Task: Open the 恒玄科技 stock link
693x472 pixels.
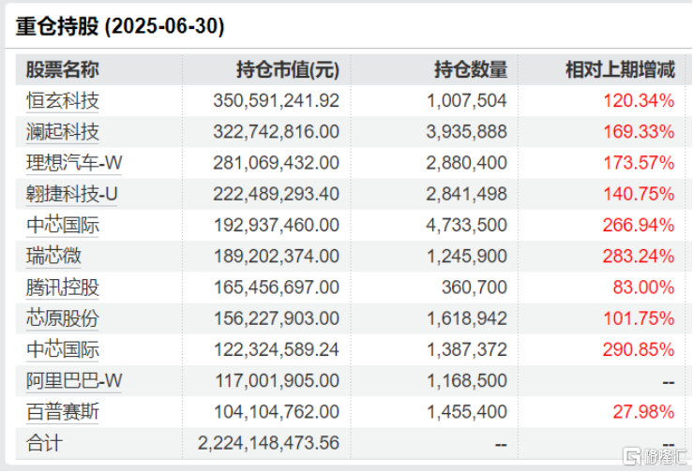Action: pos(63,100)
